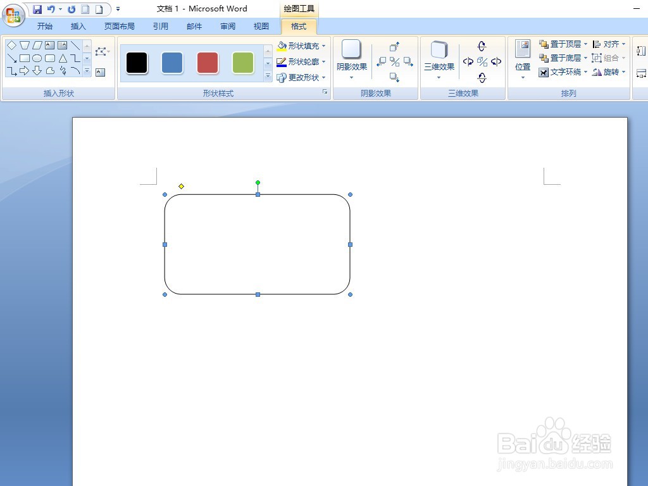The height and width of the screenshot is (486, 648).
Task: Customize Quick Access Toolbar dropdown
Action: pyautogui.click(x=118, y=9)
